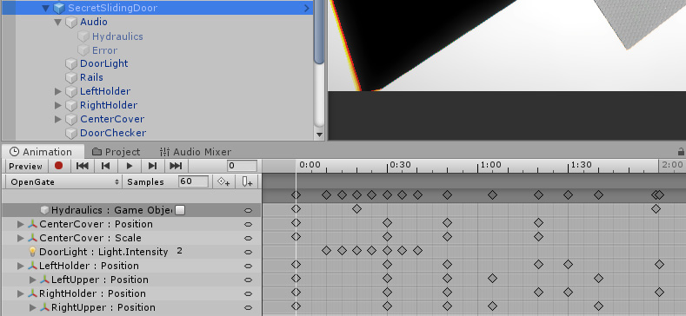686x316 pixels.
Task: Click the Add Event icon
Action: [x=247, y=181]
